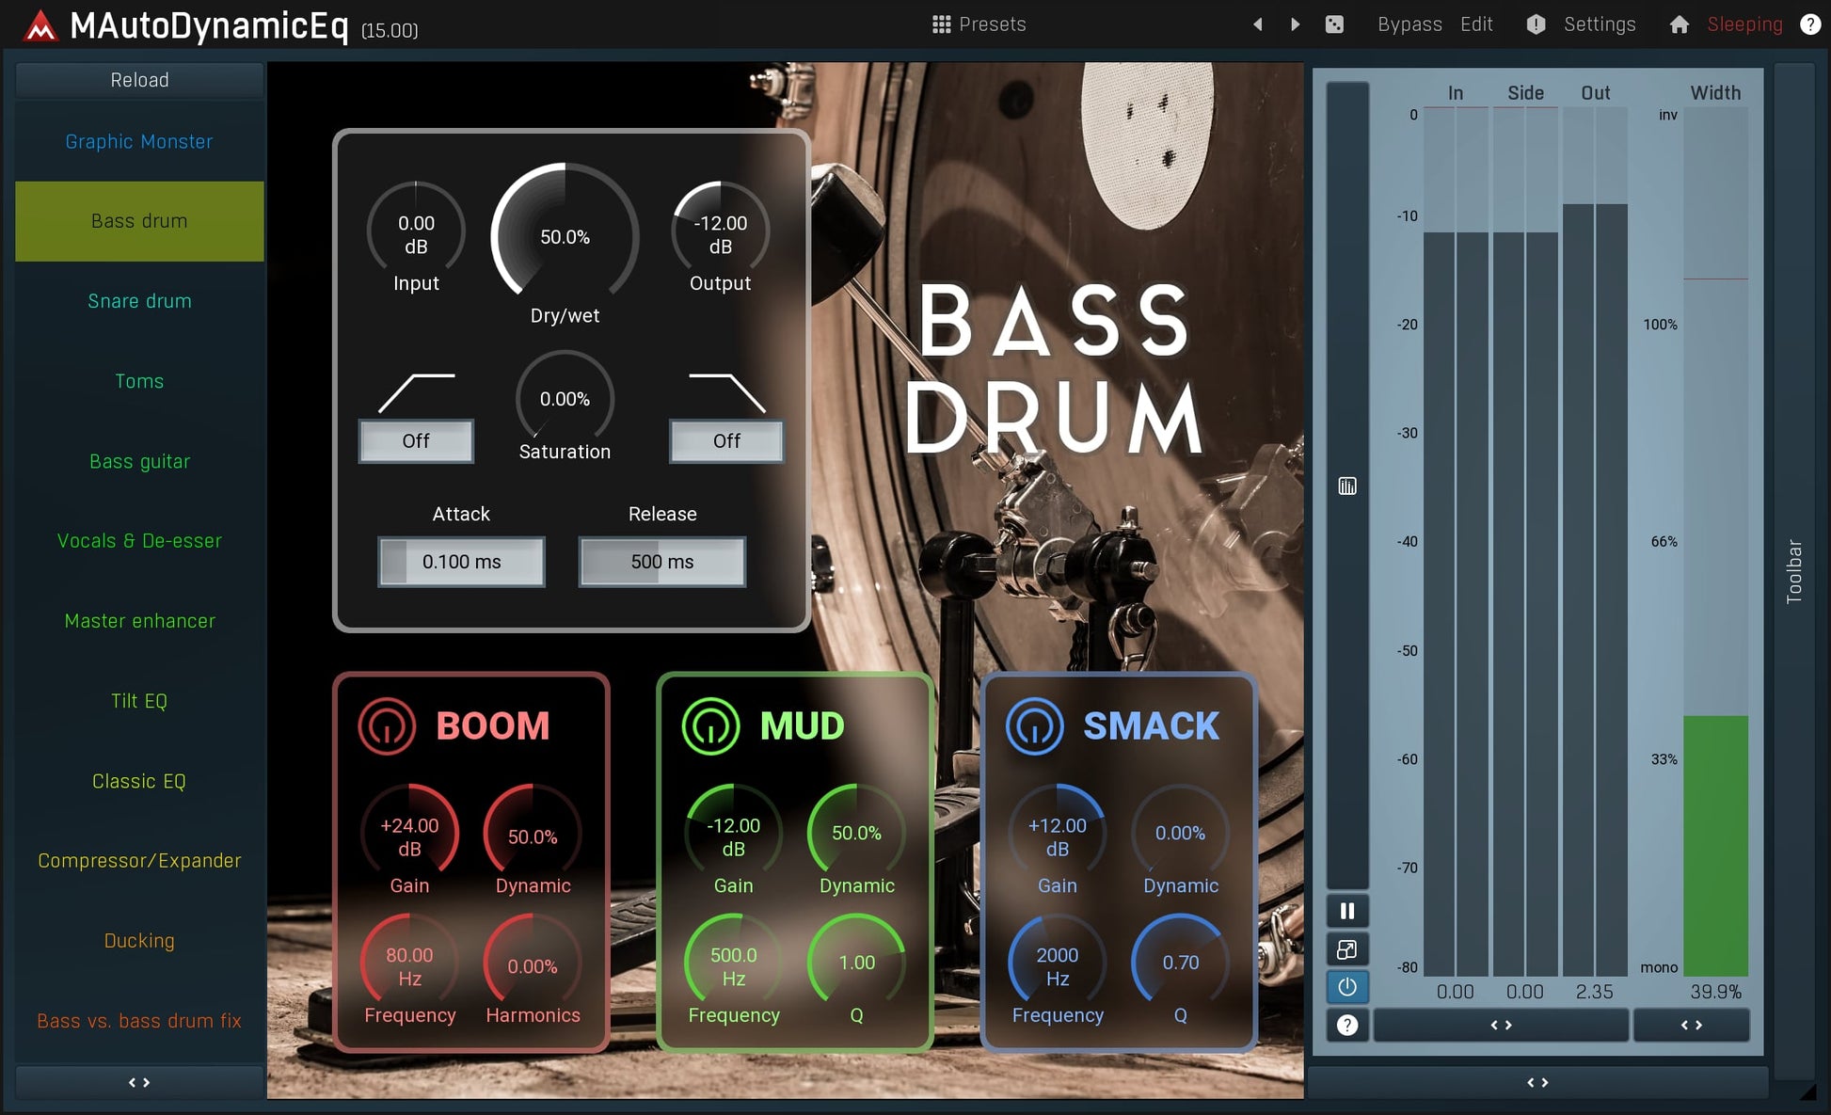This screenshot has width=1831, height=1115.
Task: Collapse the preset list panel arrows
Action: point(139,1083)
